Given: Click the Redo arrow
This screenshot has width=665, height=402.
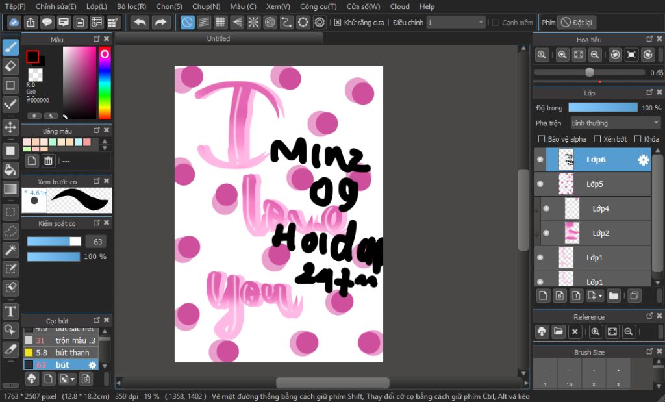Looking at the screenshot, I should [x=160, y=23].
